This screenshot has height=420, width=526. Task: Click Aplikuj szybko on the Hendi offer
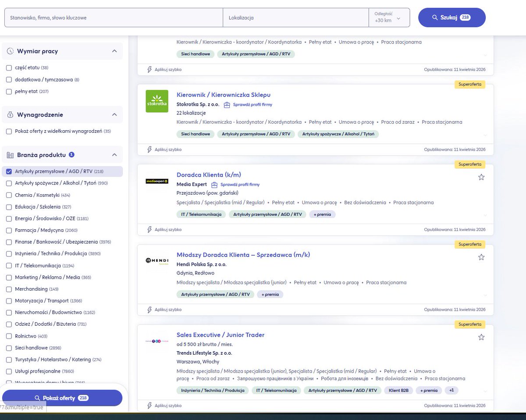pyautogui.click(x=168, y=310)
